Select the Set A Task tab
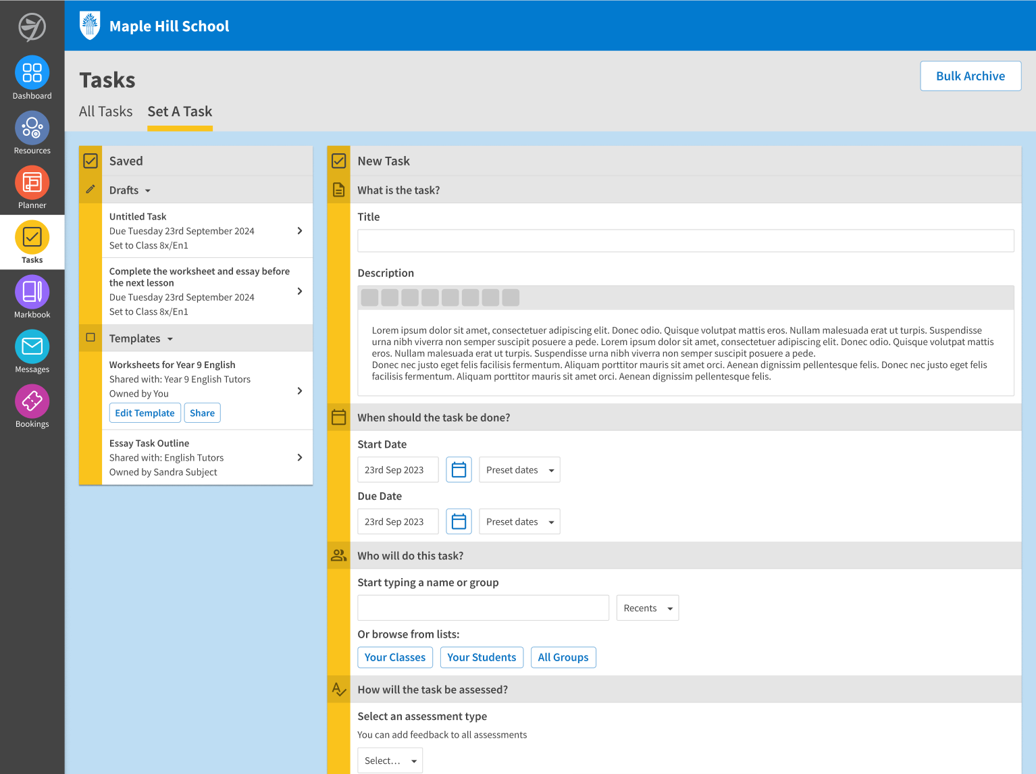1036x774 pixels. point(180,111)
